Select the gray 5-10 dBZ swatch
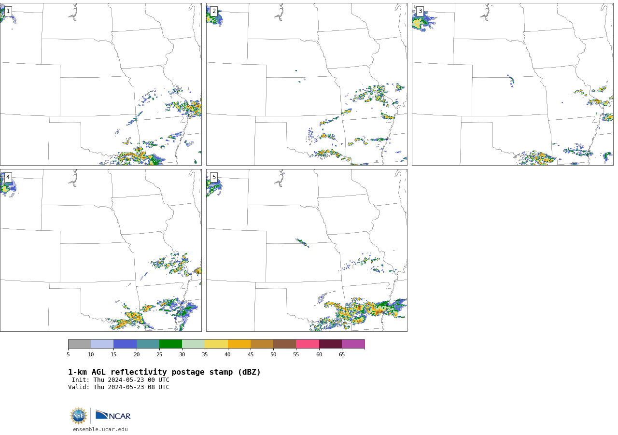This screenshot has height=435, width=618. [x=79, y=344]
